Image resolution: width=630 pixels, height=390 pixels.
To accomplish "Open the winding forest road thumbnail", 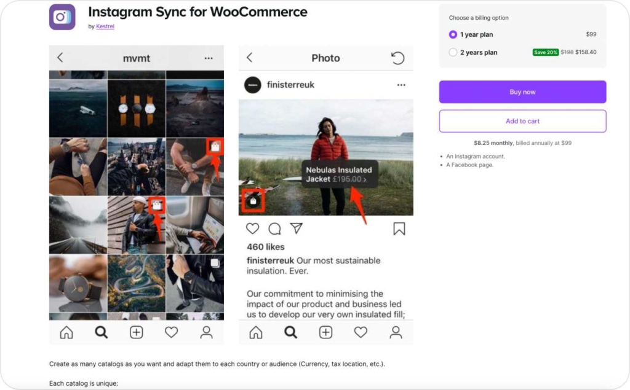I will (x=136, y=283).
